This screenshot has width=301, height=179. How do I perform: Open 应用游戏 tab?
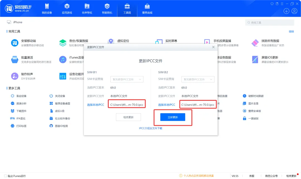(67, 9)
